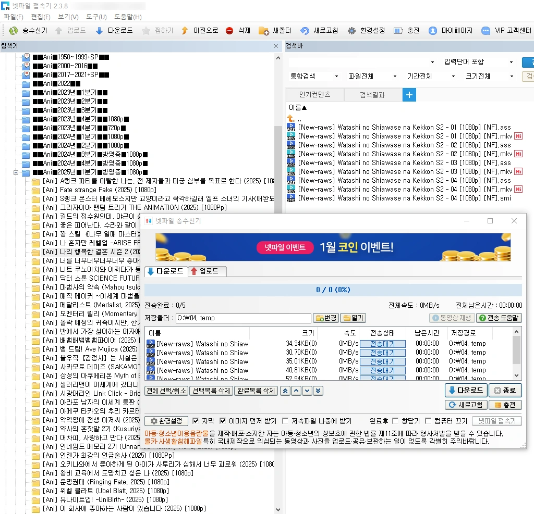Open 파일전체 dropdown
Viewport: 534px width, 514px height.
click(x=373, y=76)
